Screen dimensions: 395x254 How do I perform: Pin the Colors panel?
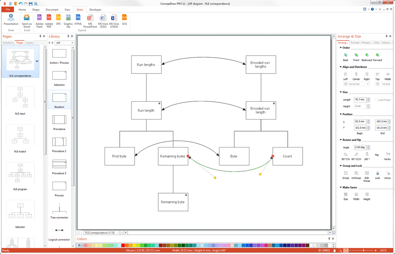[329, 239]
